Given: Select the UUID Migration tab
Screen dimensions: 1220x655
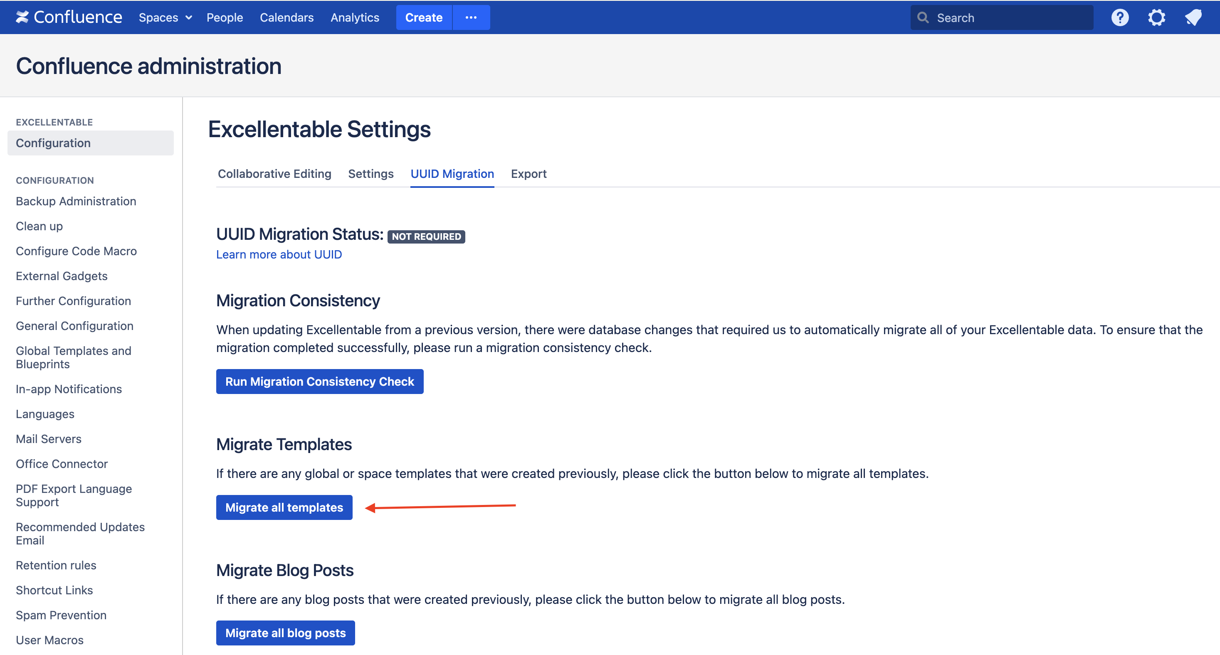Looking at the screenshot, I should (452, 174).
